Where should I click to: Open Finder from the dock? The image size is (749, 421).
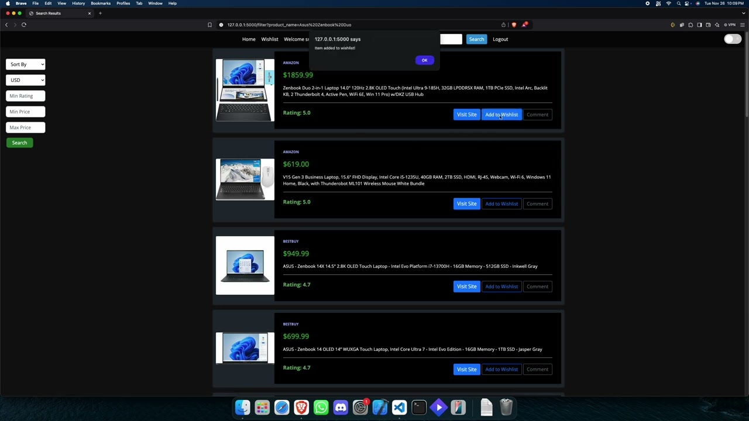click(242, 407)
